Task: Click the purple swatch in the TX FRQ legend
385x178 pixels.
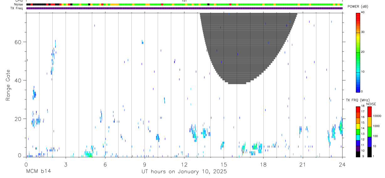Action: 358,148
